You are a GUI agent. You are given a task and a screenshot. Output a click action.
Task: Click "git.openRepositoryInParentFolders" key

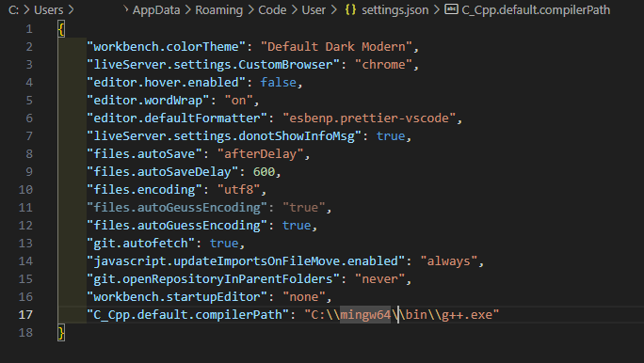(x=213, y=279)
